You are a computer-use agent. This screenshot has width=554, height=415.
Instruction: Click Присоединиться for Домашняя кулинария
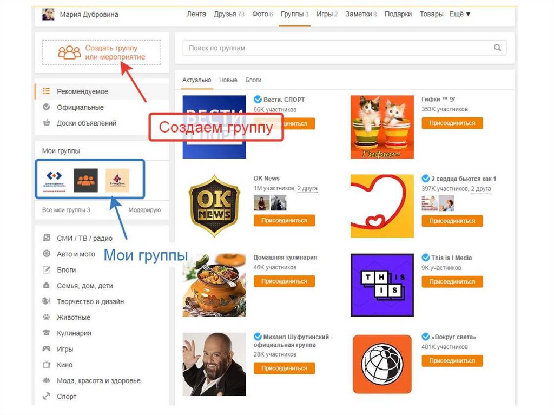point(284,281)
